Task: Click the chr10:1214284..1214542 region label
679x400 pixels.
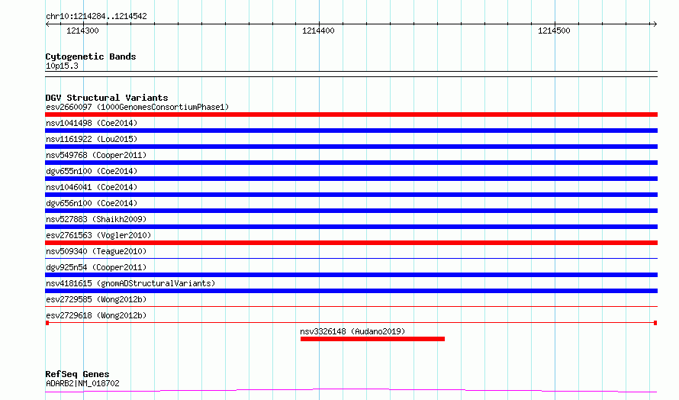Action: coord(96,17)
